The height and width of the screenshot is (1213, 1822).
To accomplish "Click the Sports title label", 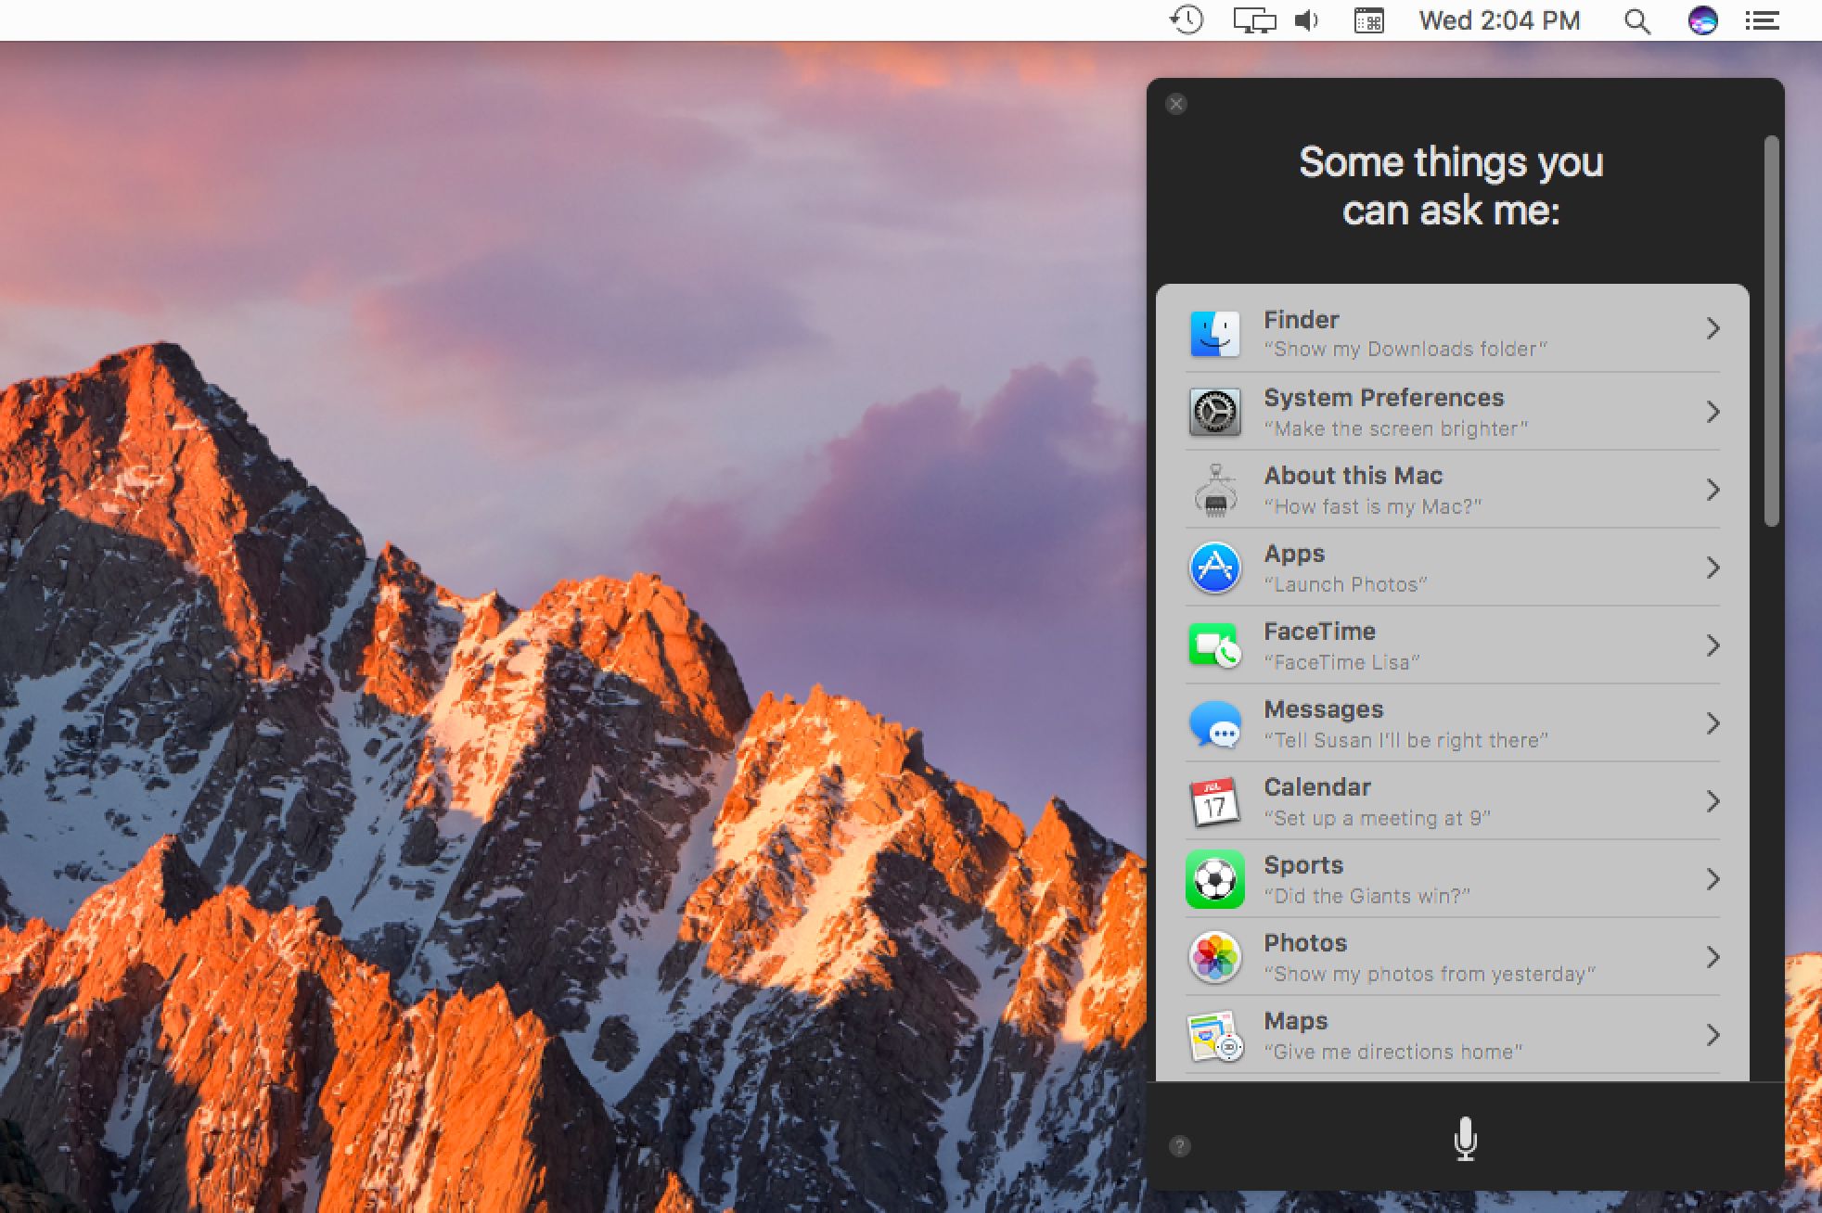I will pos(1303,866).
